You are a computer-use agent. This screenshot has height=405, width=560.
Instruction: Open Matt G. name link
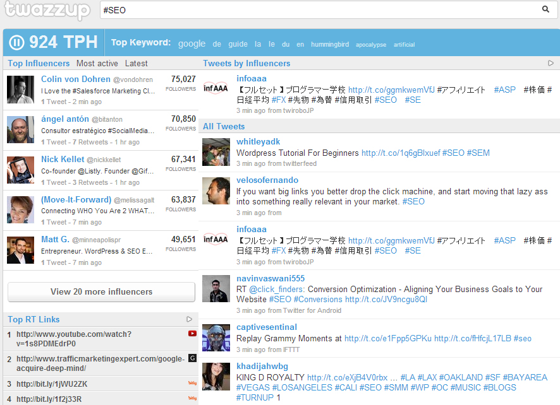pyautogui.click(x=55, y=239)
